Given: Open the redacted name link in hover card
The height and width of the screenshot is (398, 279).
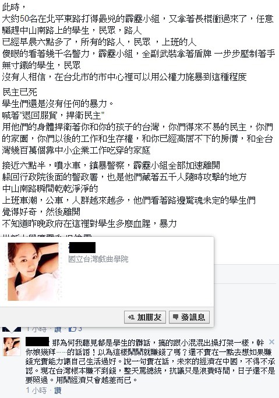Looking at the screenshot, I should pos(82,247).
